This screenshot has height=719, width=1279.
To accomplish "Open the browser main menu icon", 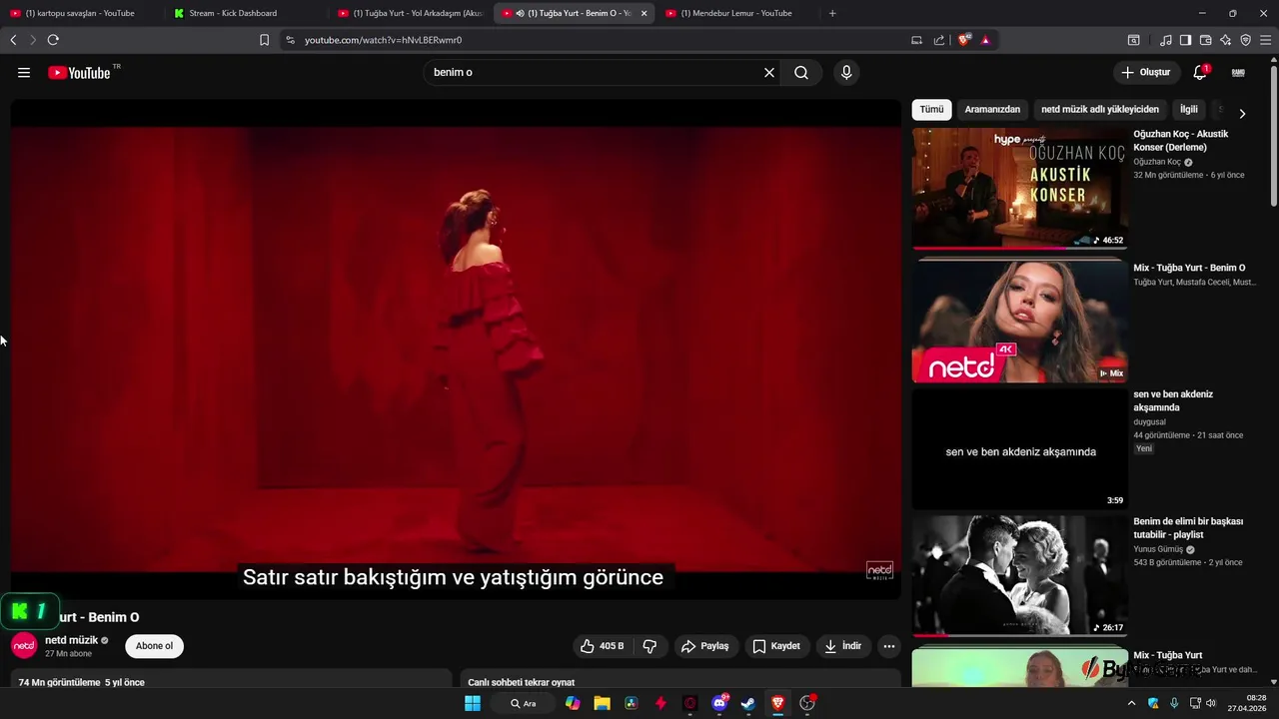I will pyautogui.click(x=1265, y=40).
